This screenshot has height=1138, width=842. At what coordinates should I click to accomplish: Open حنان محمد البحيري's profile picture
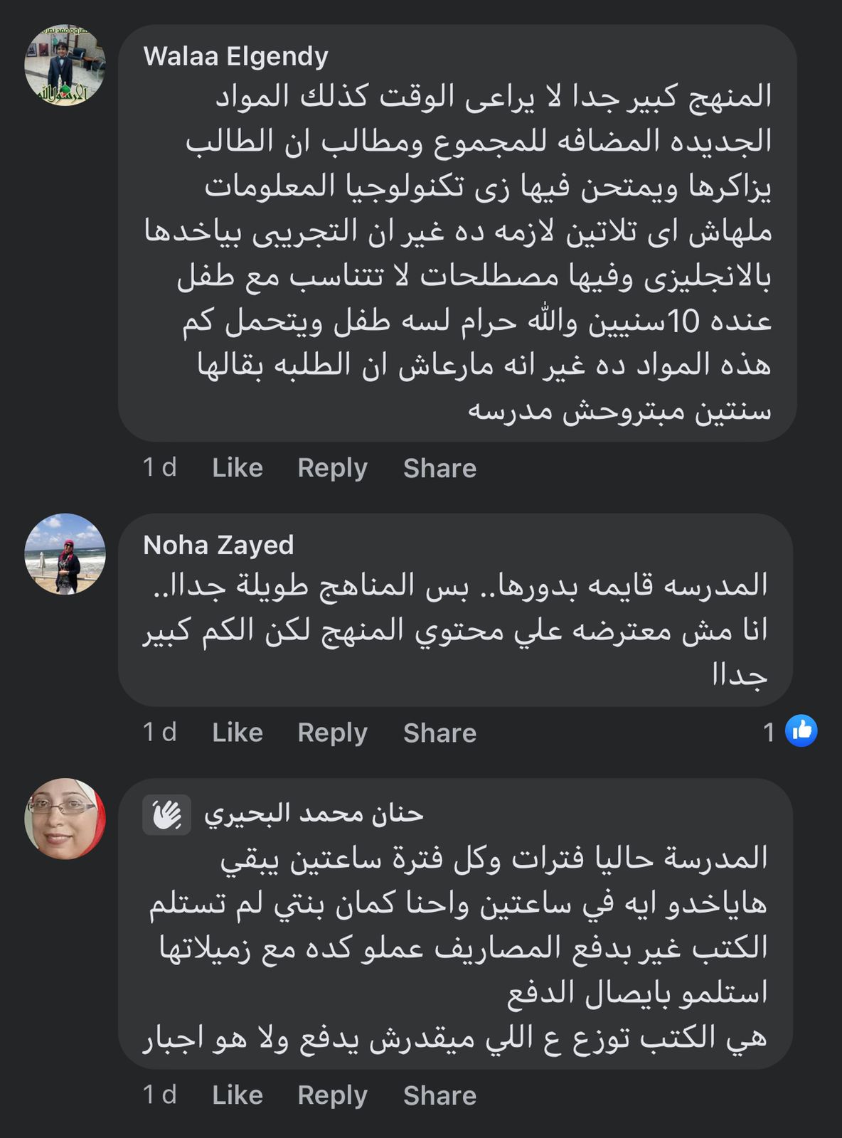tap(65, 819)
